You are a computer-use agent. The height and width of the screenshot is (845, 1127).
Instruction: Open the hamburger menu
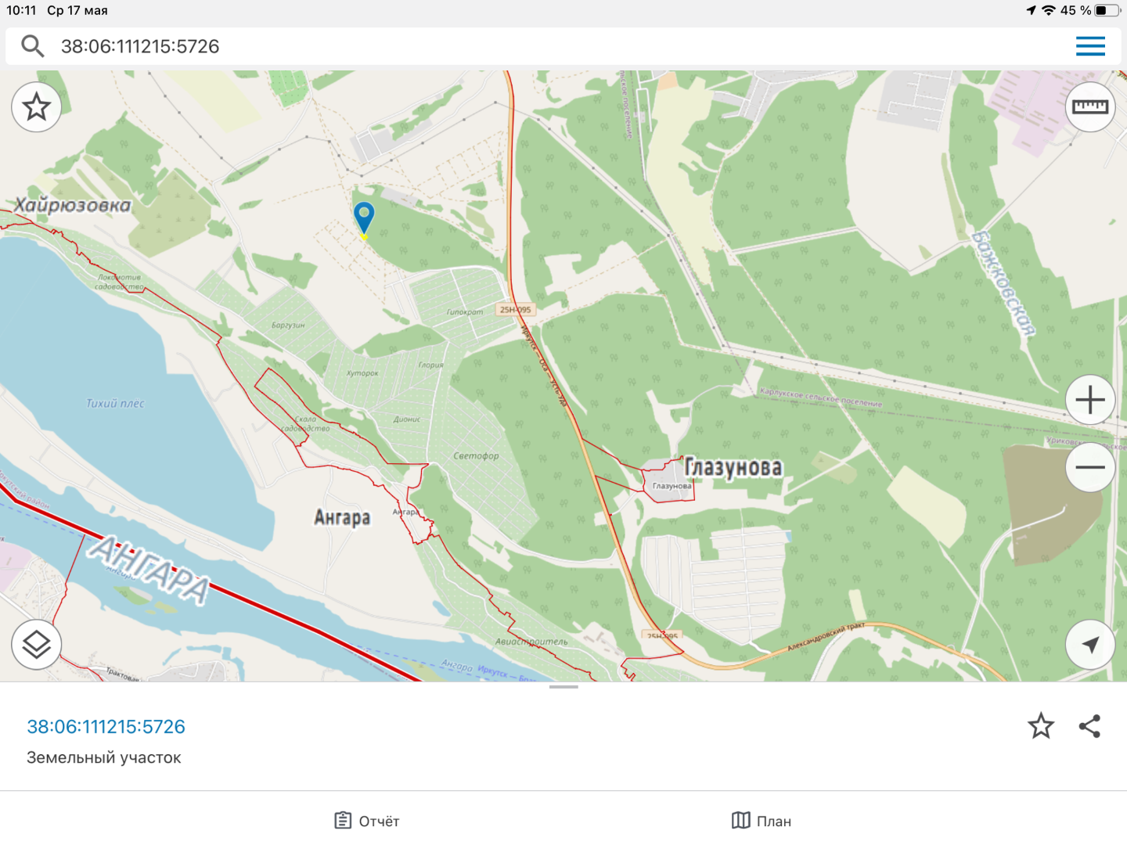[1090, 46]
